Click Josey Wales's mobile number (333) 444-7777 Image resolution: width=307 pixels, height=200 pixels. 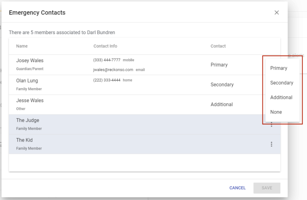tap(107, 60)
